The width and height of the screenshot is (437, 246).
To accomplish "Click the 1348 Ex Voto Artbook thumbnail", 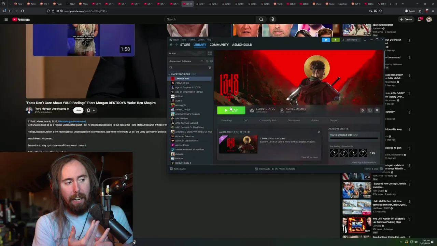I will [x=238, y=144].
